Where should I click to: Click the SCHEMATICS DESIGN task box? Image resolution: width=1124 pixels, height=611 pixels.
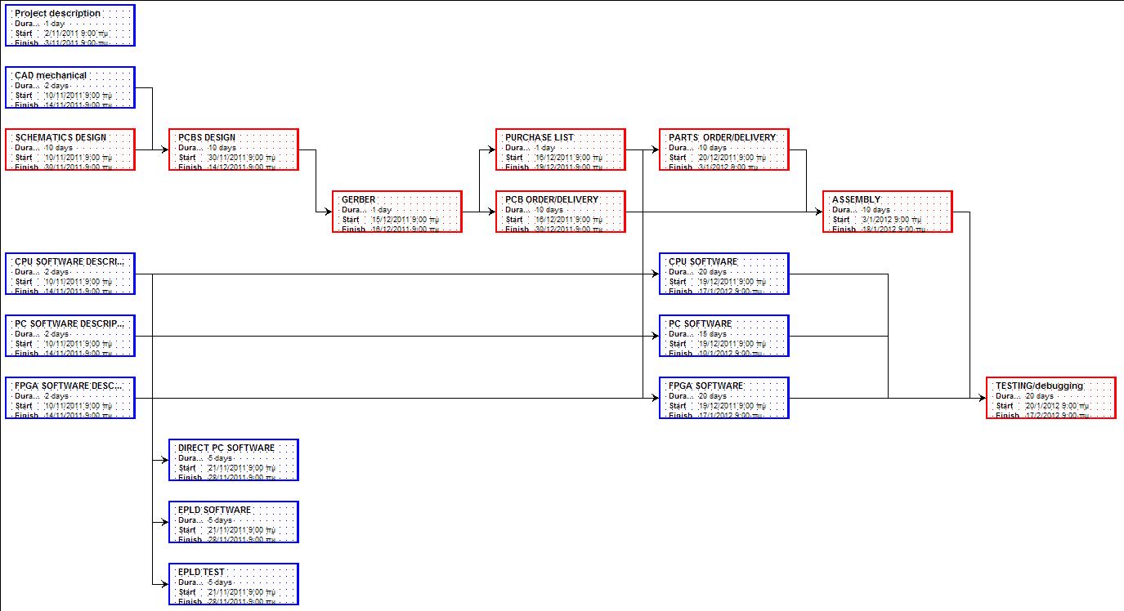click(70, 149)
